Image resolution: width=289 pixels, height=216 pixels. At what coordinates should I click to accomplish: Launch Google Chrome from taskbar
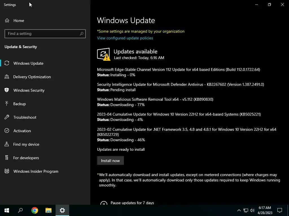coord(34,210)
